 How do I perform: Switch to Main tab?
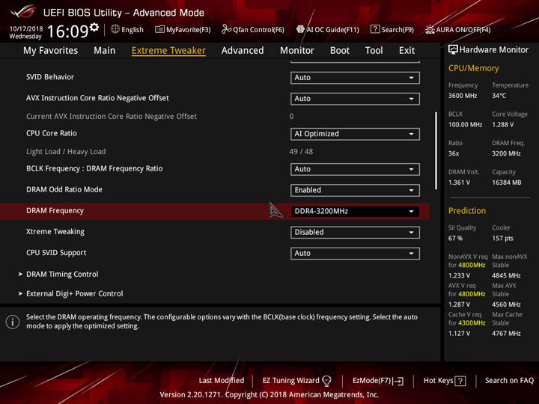point(105,51)
